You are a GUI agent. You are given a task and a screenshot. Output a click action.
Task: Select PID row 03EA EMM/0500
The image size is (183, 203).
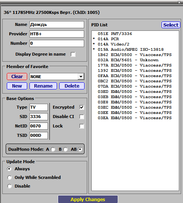coord(135,118)
